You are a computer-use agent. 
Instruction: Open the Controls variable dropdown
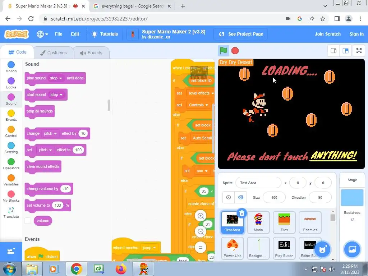point(198,105)
